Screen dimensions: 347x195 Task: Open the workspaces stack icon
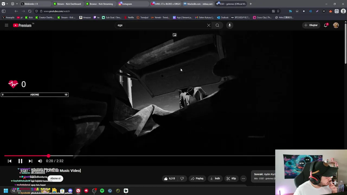tap(12, 4)
